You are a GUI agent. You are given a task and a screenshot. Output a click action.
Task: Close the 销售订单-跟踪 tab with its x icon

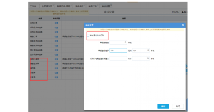pyautogui.click(x=71, y=5)
